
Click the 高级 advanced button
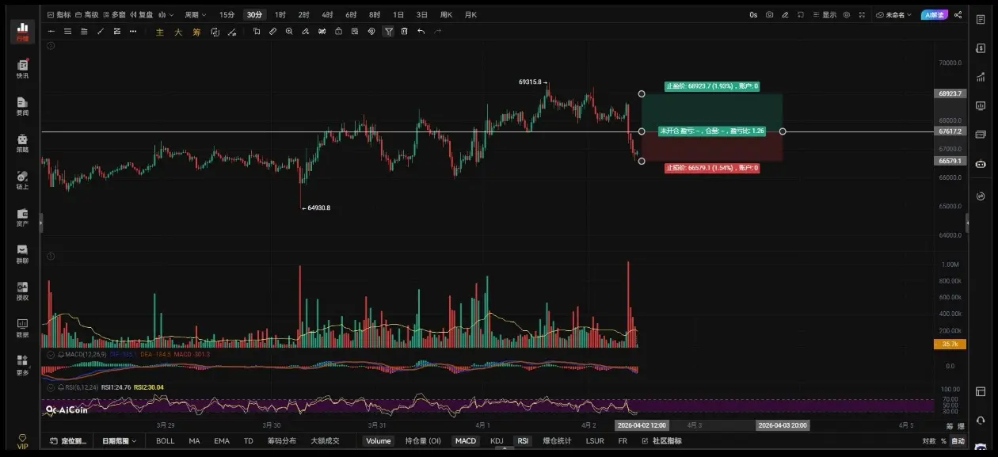click(87, 14)
